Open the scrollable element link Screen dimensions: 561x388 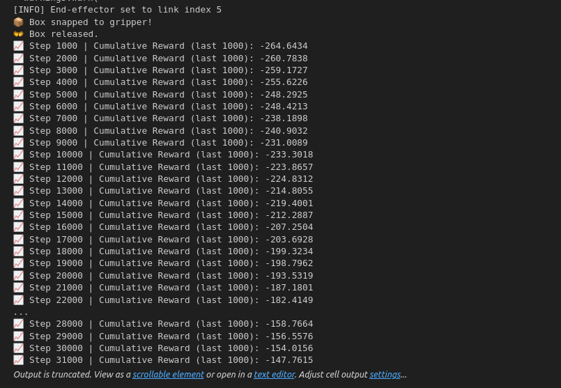[x=168, y=374]
